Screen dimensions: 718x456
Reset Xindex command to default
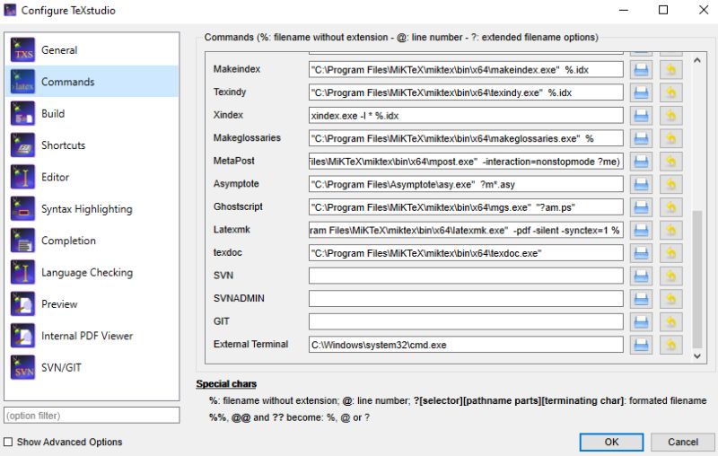[x=670, y=116]
